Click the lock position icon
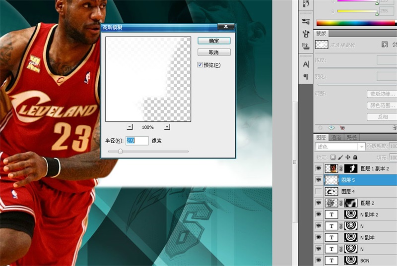Image resolution: width=397 pixels, height=266 pixels. (x=348, y=158)
